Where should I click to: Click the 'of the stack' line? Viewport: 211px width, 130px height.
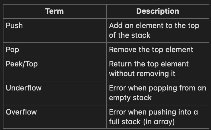tap(130, 35)
